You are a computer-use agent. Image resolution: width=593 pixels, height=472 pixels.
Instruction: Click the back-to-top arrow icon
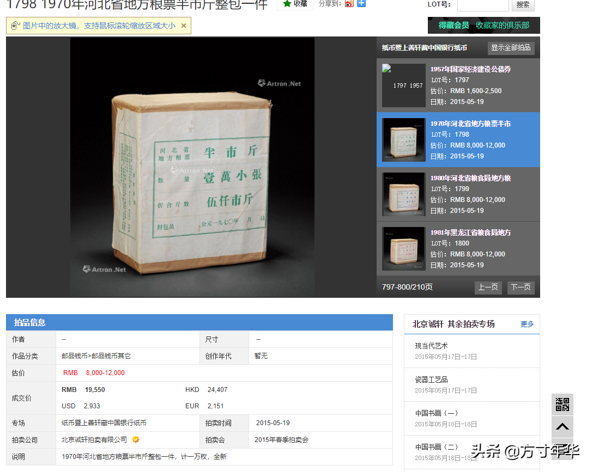(x=562, y=427)
